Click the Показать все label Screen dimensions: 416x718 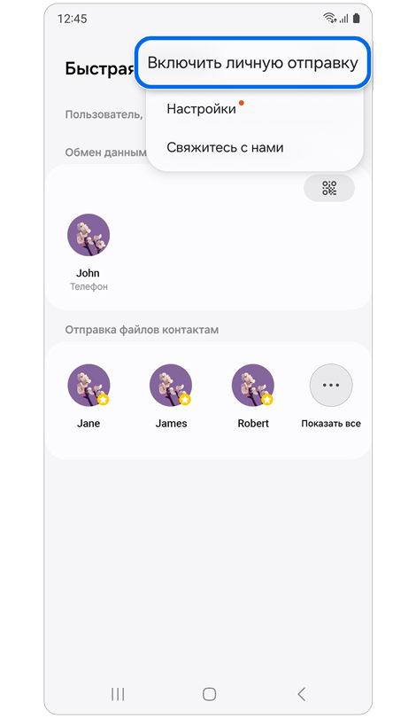tap(331, 424)
